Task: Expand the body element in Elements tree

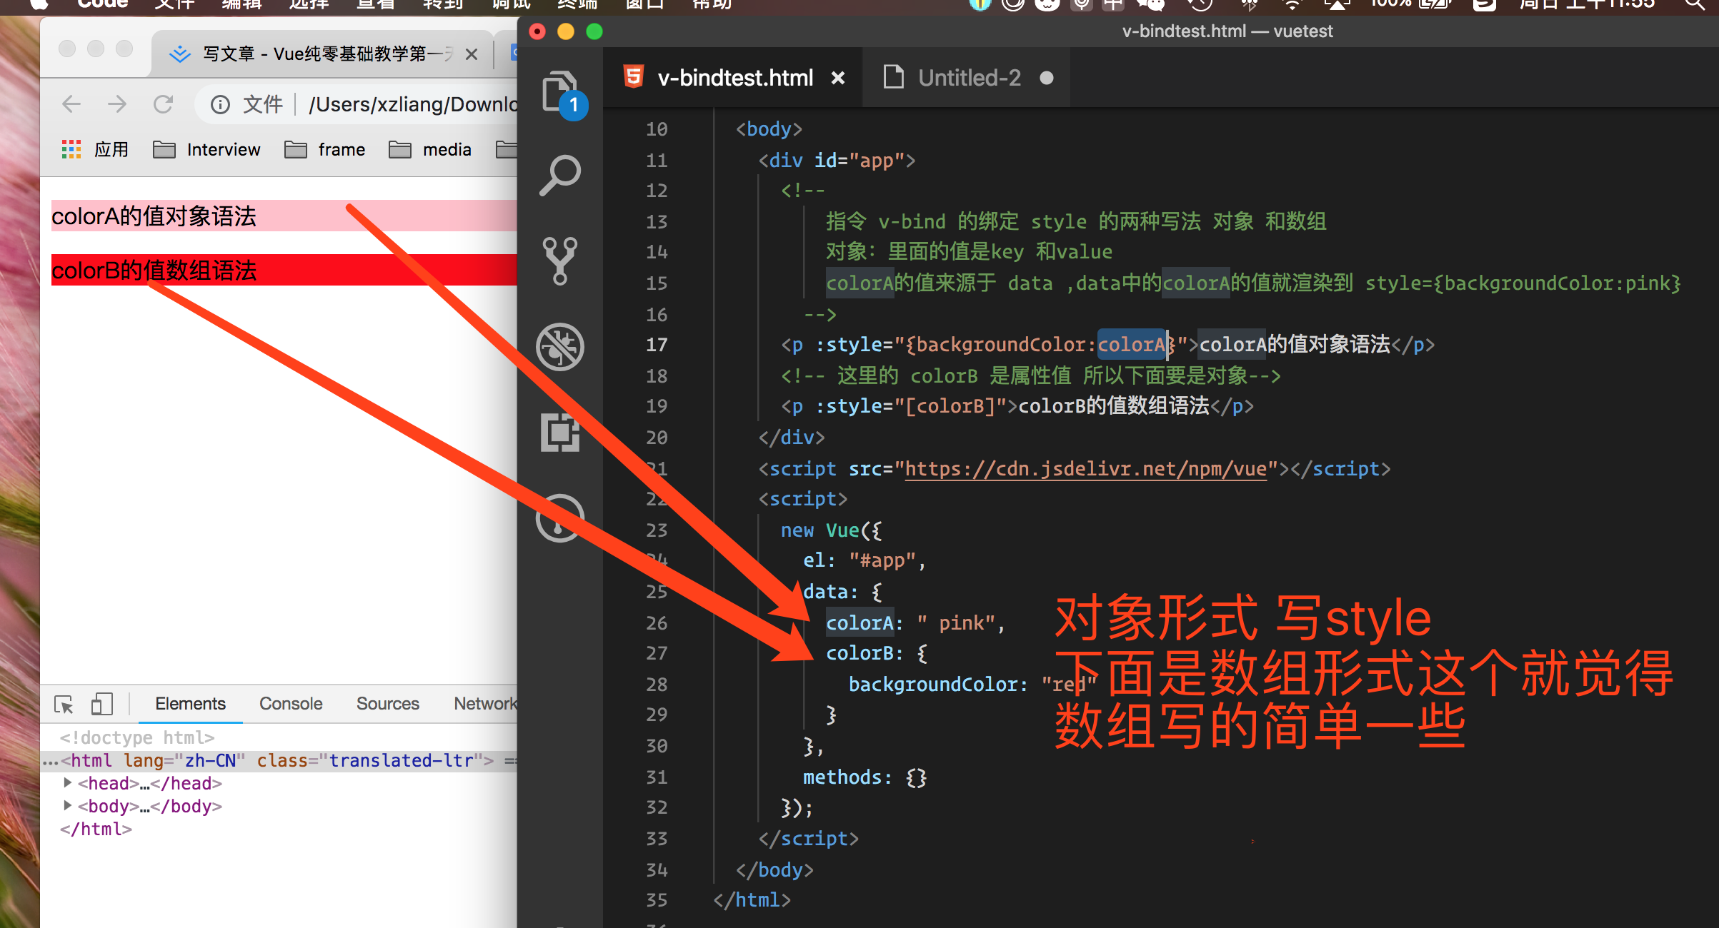Action: click(x=68, y=806)
